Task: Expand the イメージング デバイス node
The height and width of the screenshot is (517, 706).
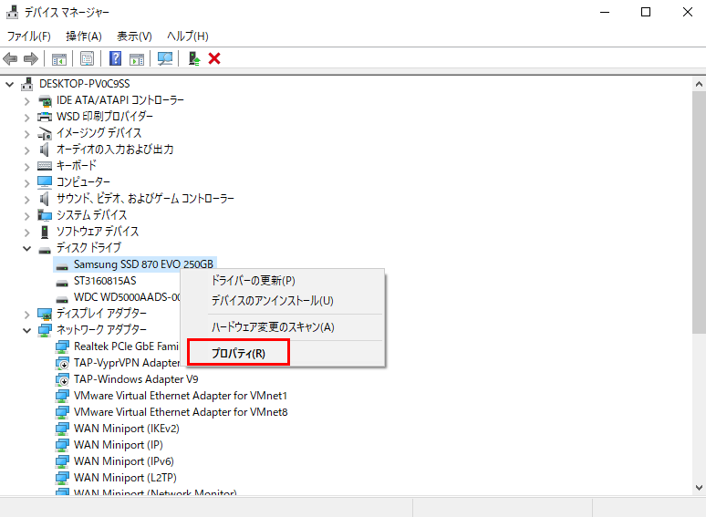Action: (26, 134)
